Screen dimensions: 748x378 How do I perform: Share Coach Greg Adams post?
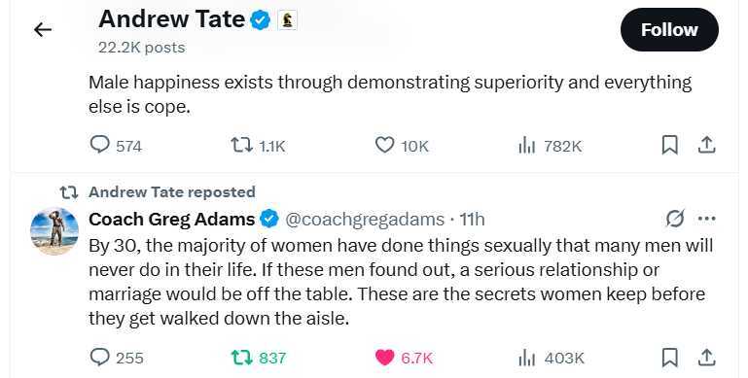[x=707, y=357]
